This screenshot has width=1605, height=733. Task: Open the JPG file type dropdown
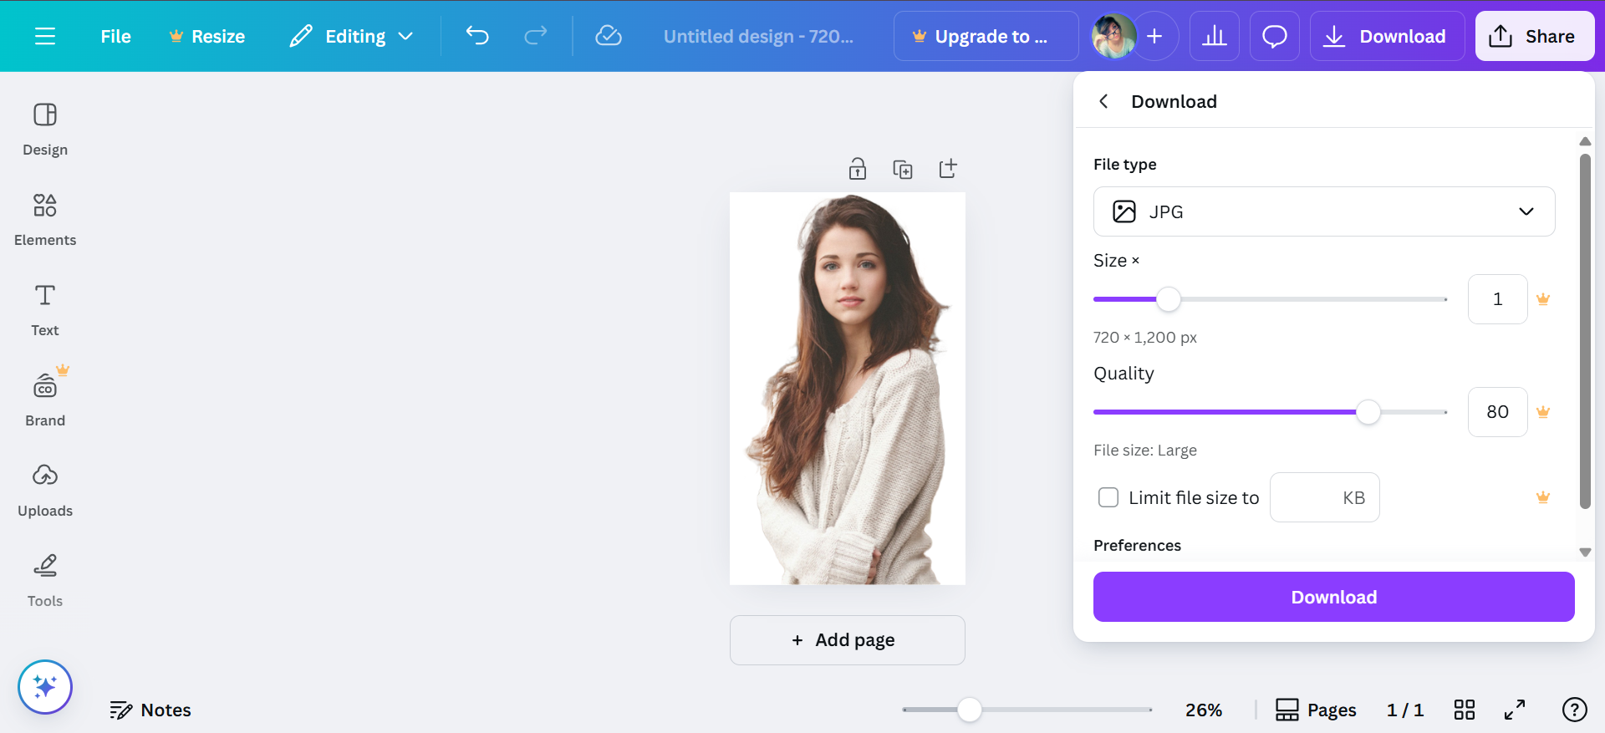point(1324,211)
